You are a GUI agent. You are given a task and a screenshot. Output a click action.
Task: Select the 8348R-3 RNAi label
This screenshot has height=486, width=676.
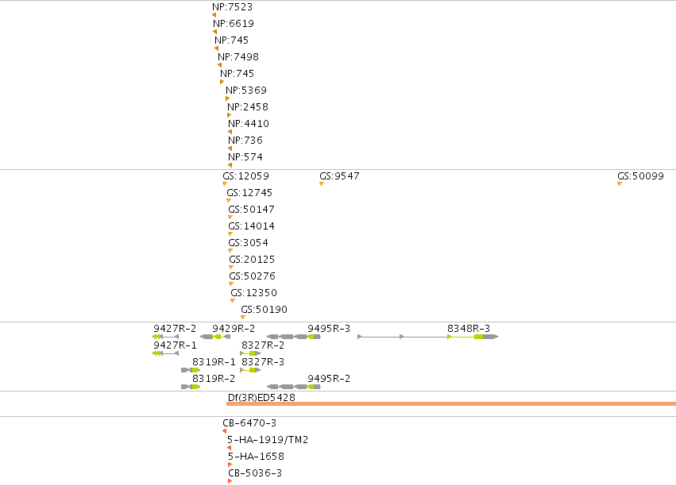click(469, 329)
